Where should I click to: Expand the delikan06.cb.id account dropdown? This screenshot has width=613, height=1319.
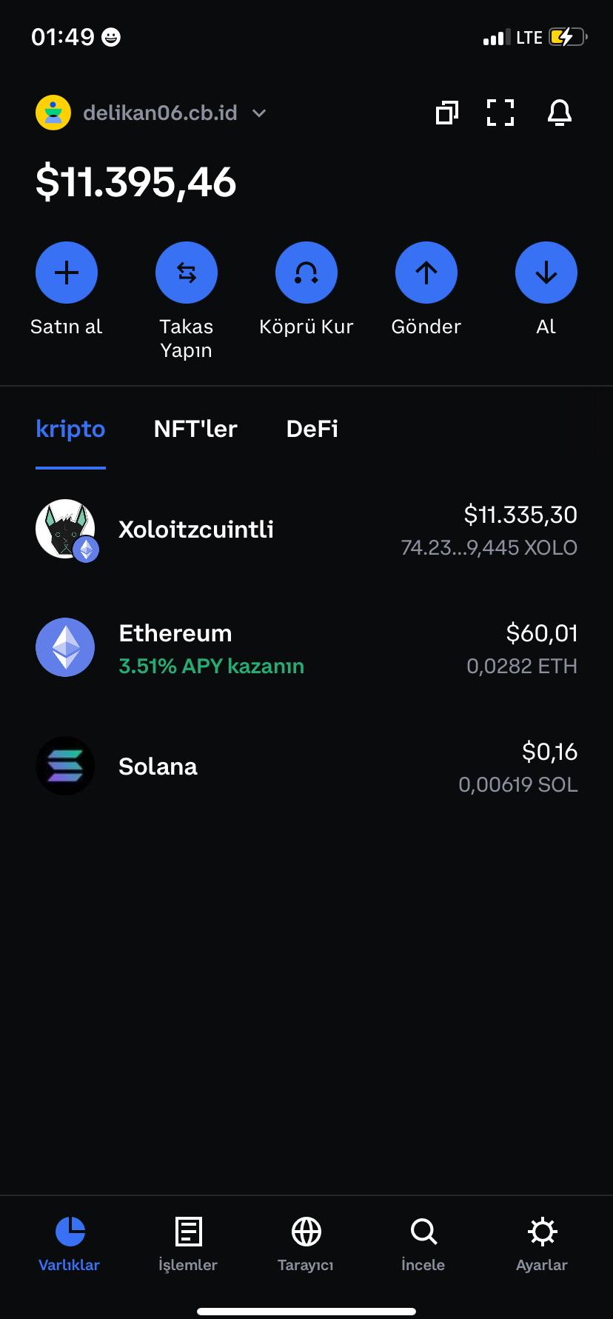click(258, 113)
